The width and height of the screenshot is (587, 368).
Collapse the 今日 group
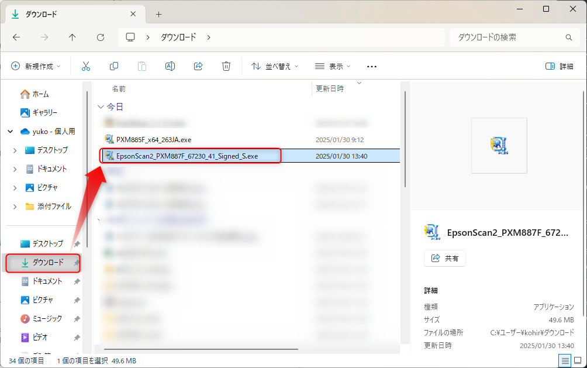(x=101, y=107)
